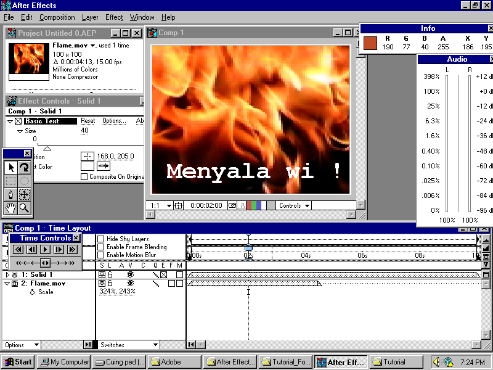This screenshot has height=370, width=493.
Task: Click the current time marker at 02s
Action: coord(248,249)
